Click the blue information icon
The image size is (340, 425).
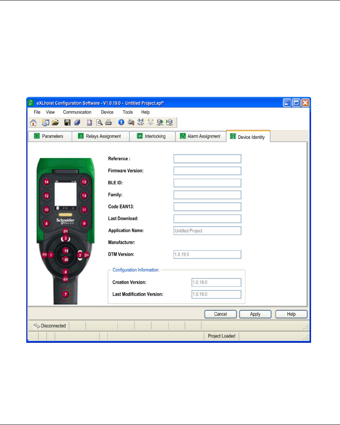click(x=121, y=122)
